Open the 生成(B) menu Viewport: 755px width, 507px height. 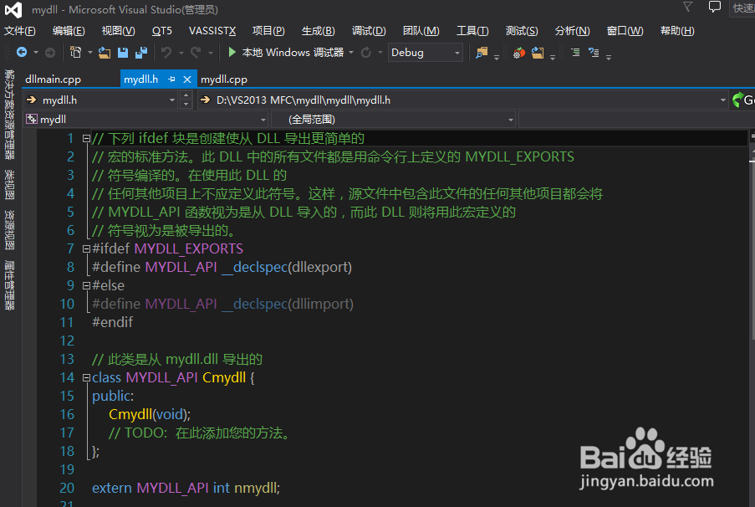coord(319,31)
